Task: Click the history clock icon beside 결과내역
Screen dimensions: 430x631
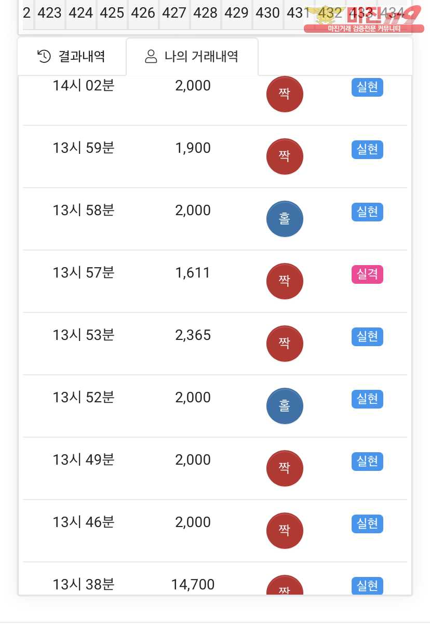Action: point(44,56)
